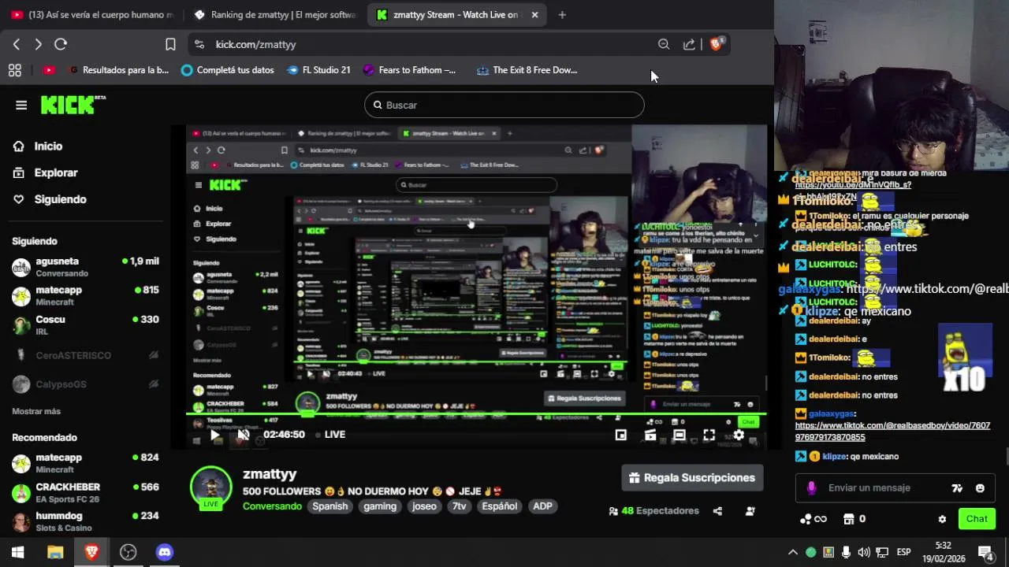
Task: Focus the Buscar search field
Action: coord(504,105)
